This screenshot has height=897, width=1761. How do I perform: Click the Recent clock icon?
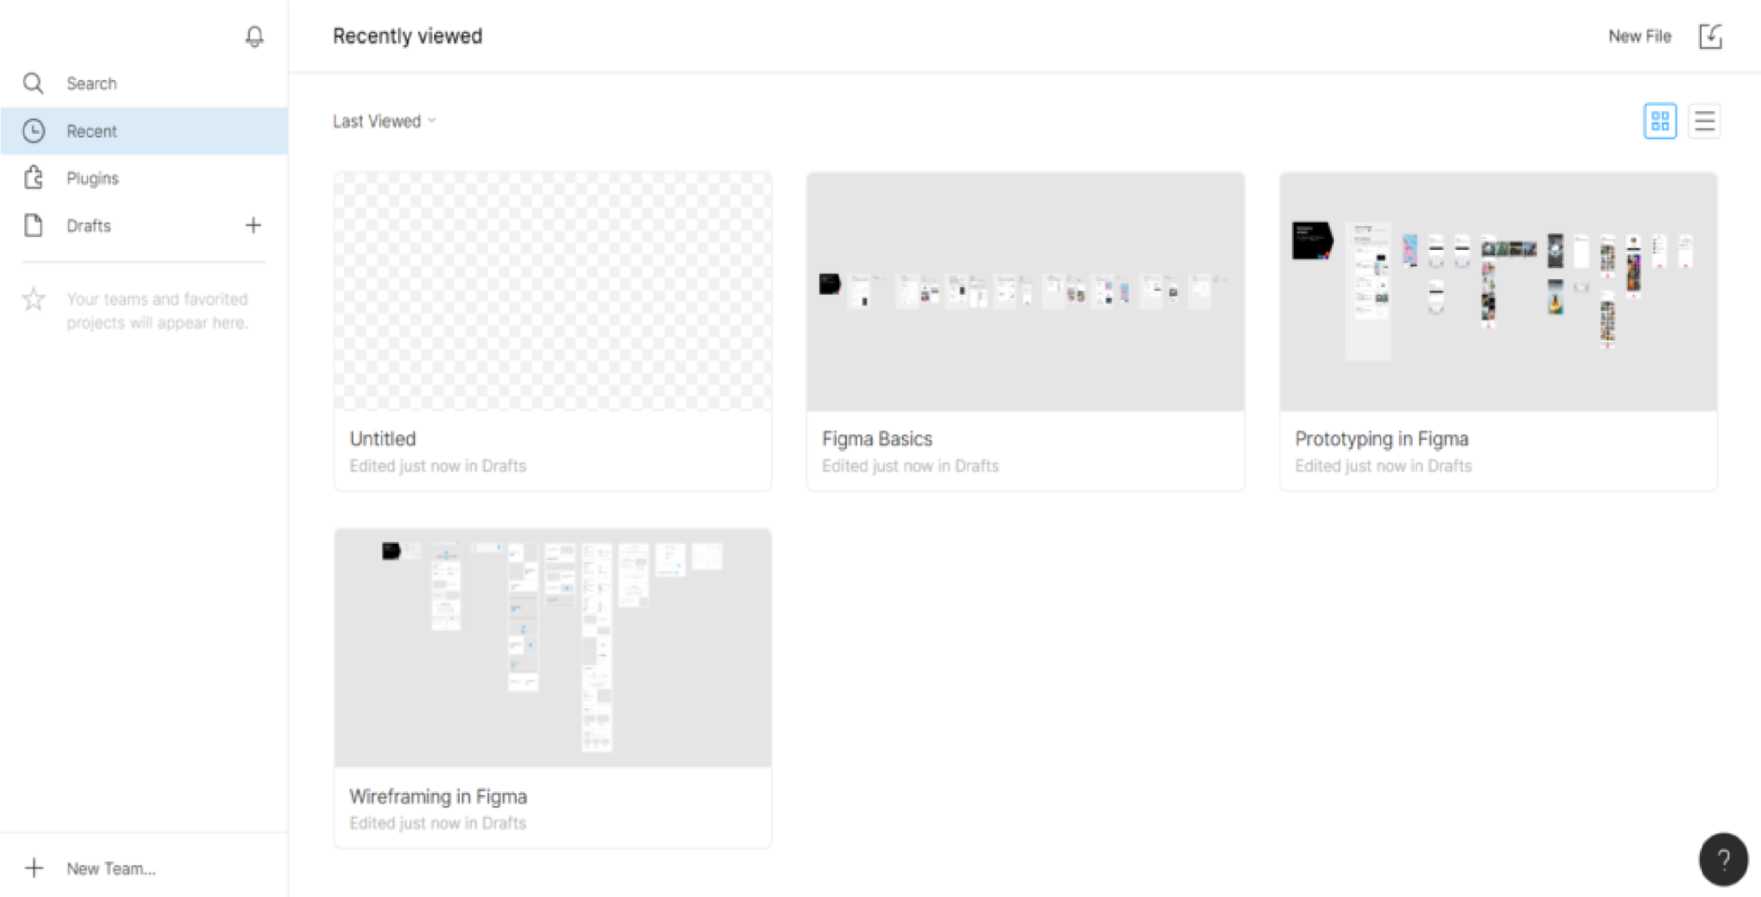(34, 131)
